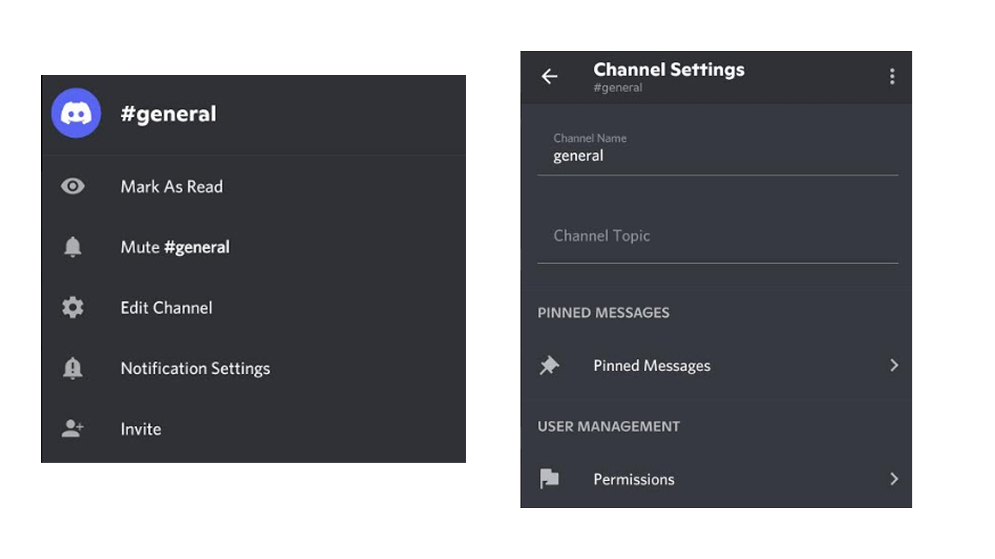This screenshot has width=995, height=559.
Task: Click the Channel Settings title text
Action: [x=669, y=70]
